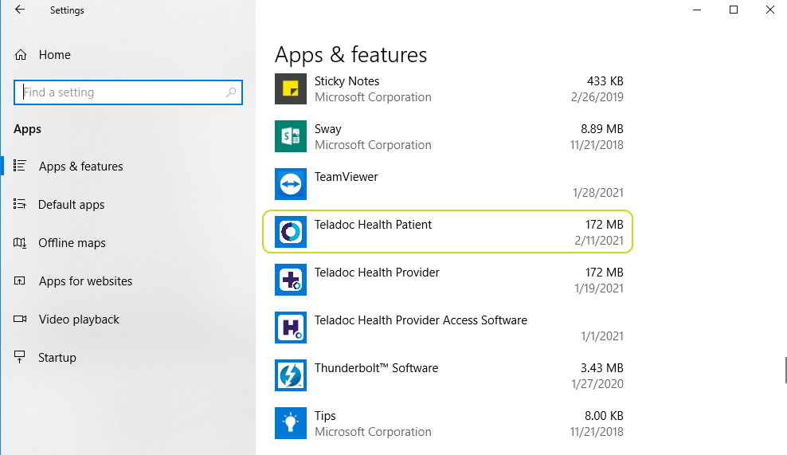The height and width of the screenshot is (455, 787).
Task: Select the Sticky Notes app name
Action: tap(347, 80)
